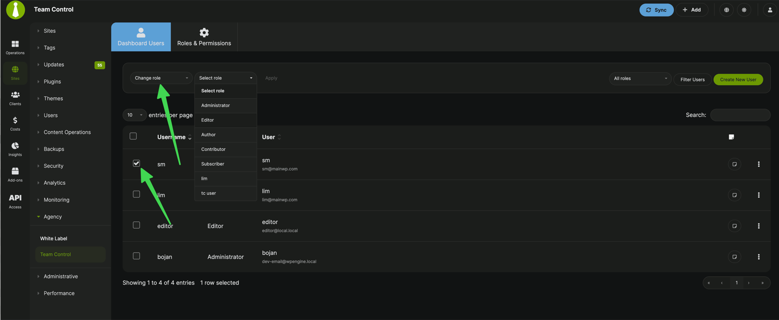
Task: Choose Editor in the role list
Action: (225, 120)
